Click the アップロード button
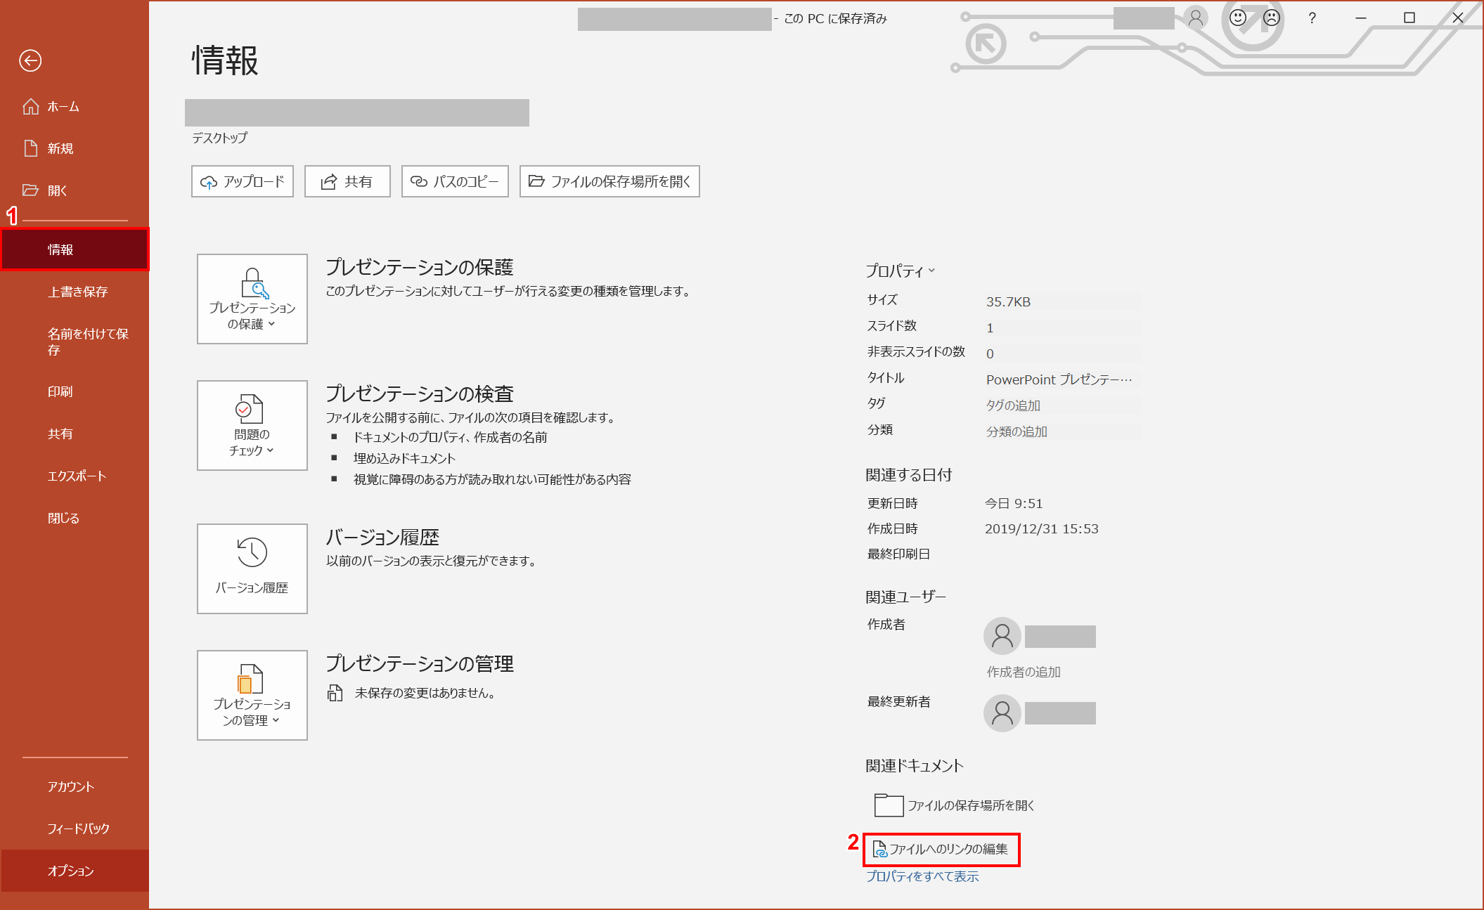This screenshot has width=1484, height=910. click(243, 181)
